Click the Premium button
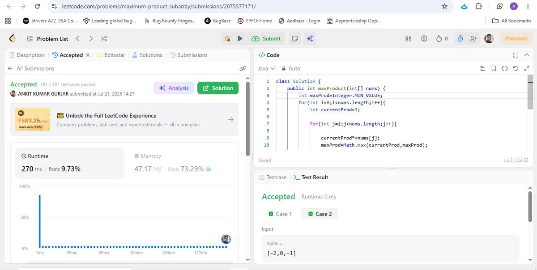This screenshot has width=537, height=270. 516,39
